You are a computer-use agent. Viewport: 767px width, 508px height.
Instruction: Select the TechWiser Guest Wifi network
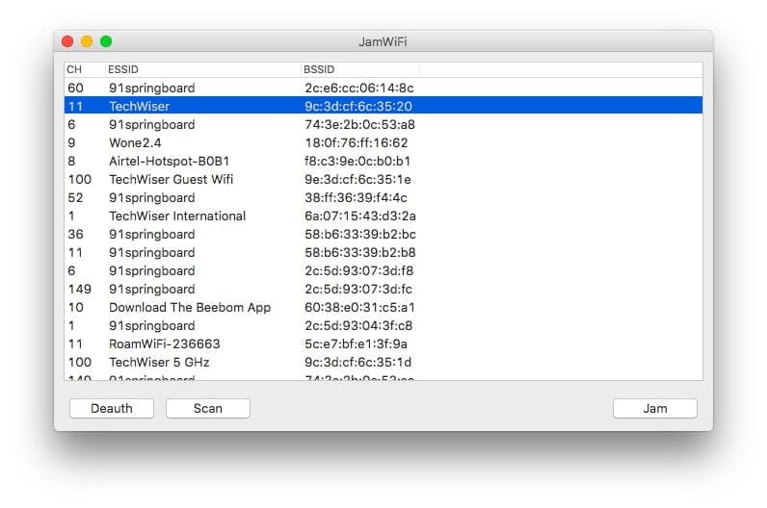click(383, 179)
